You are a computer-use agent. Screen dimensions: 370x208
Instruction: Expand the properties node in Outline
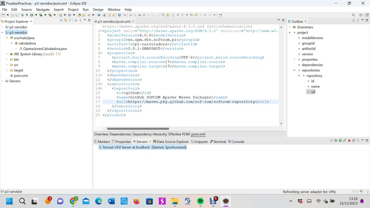coord(295,60)
